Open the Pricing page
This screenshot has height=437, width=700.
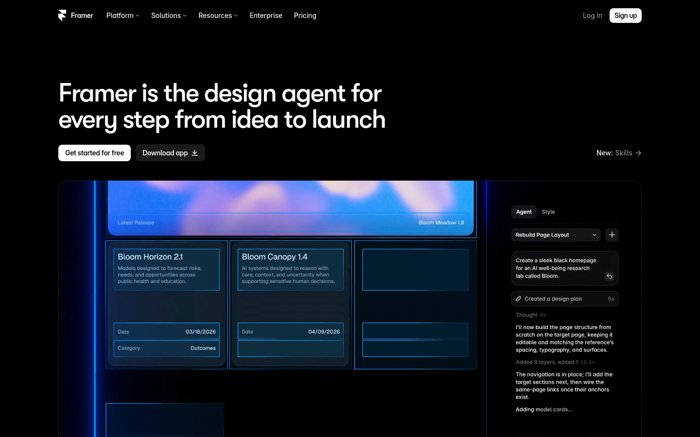(x=305, y=16)
